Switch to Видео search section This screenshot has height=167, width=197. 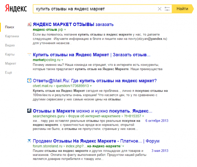[x=10, y=45]
